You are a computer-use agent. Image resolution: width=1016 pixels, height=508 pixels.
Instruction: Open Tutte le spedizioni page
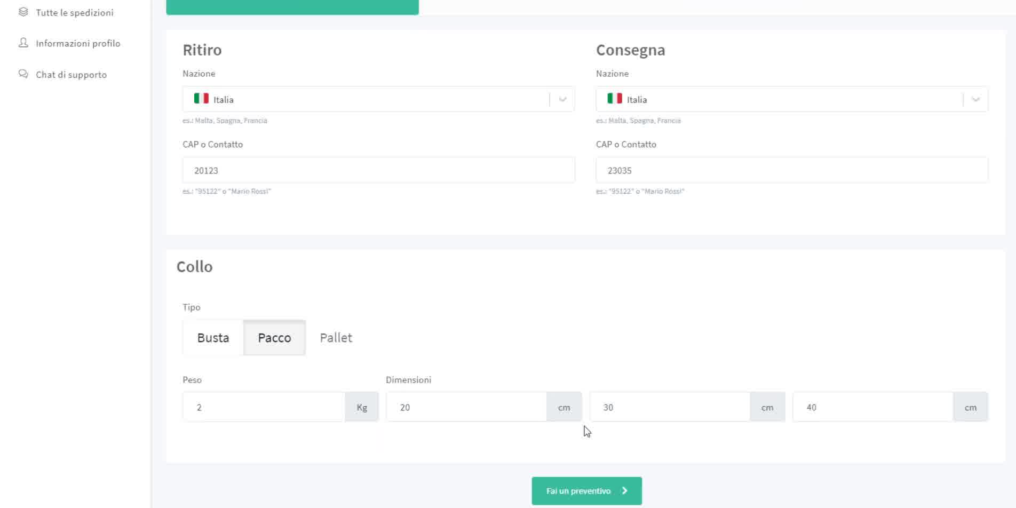coord(75,12)
